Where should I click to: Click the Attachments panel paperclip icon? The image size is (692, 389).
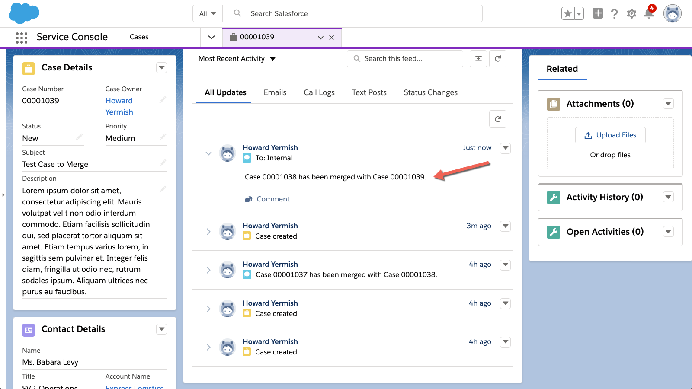pyautogui.click(x=554, y=104)
